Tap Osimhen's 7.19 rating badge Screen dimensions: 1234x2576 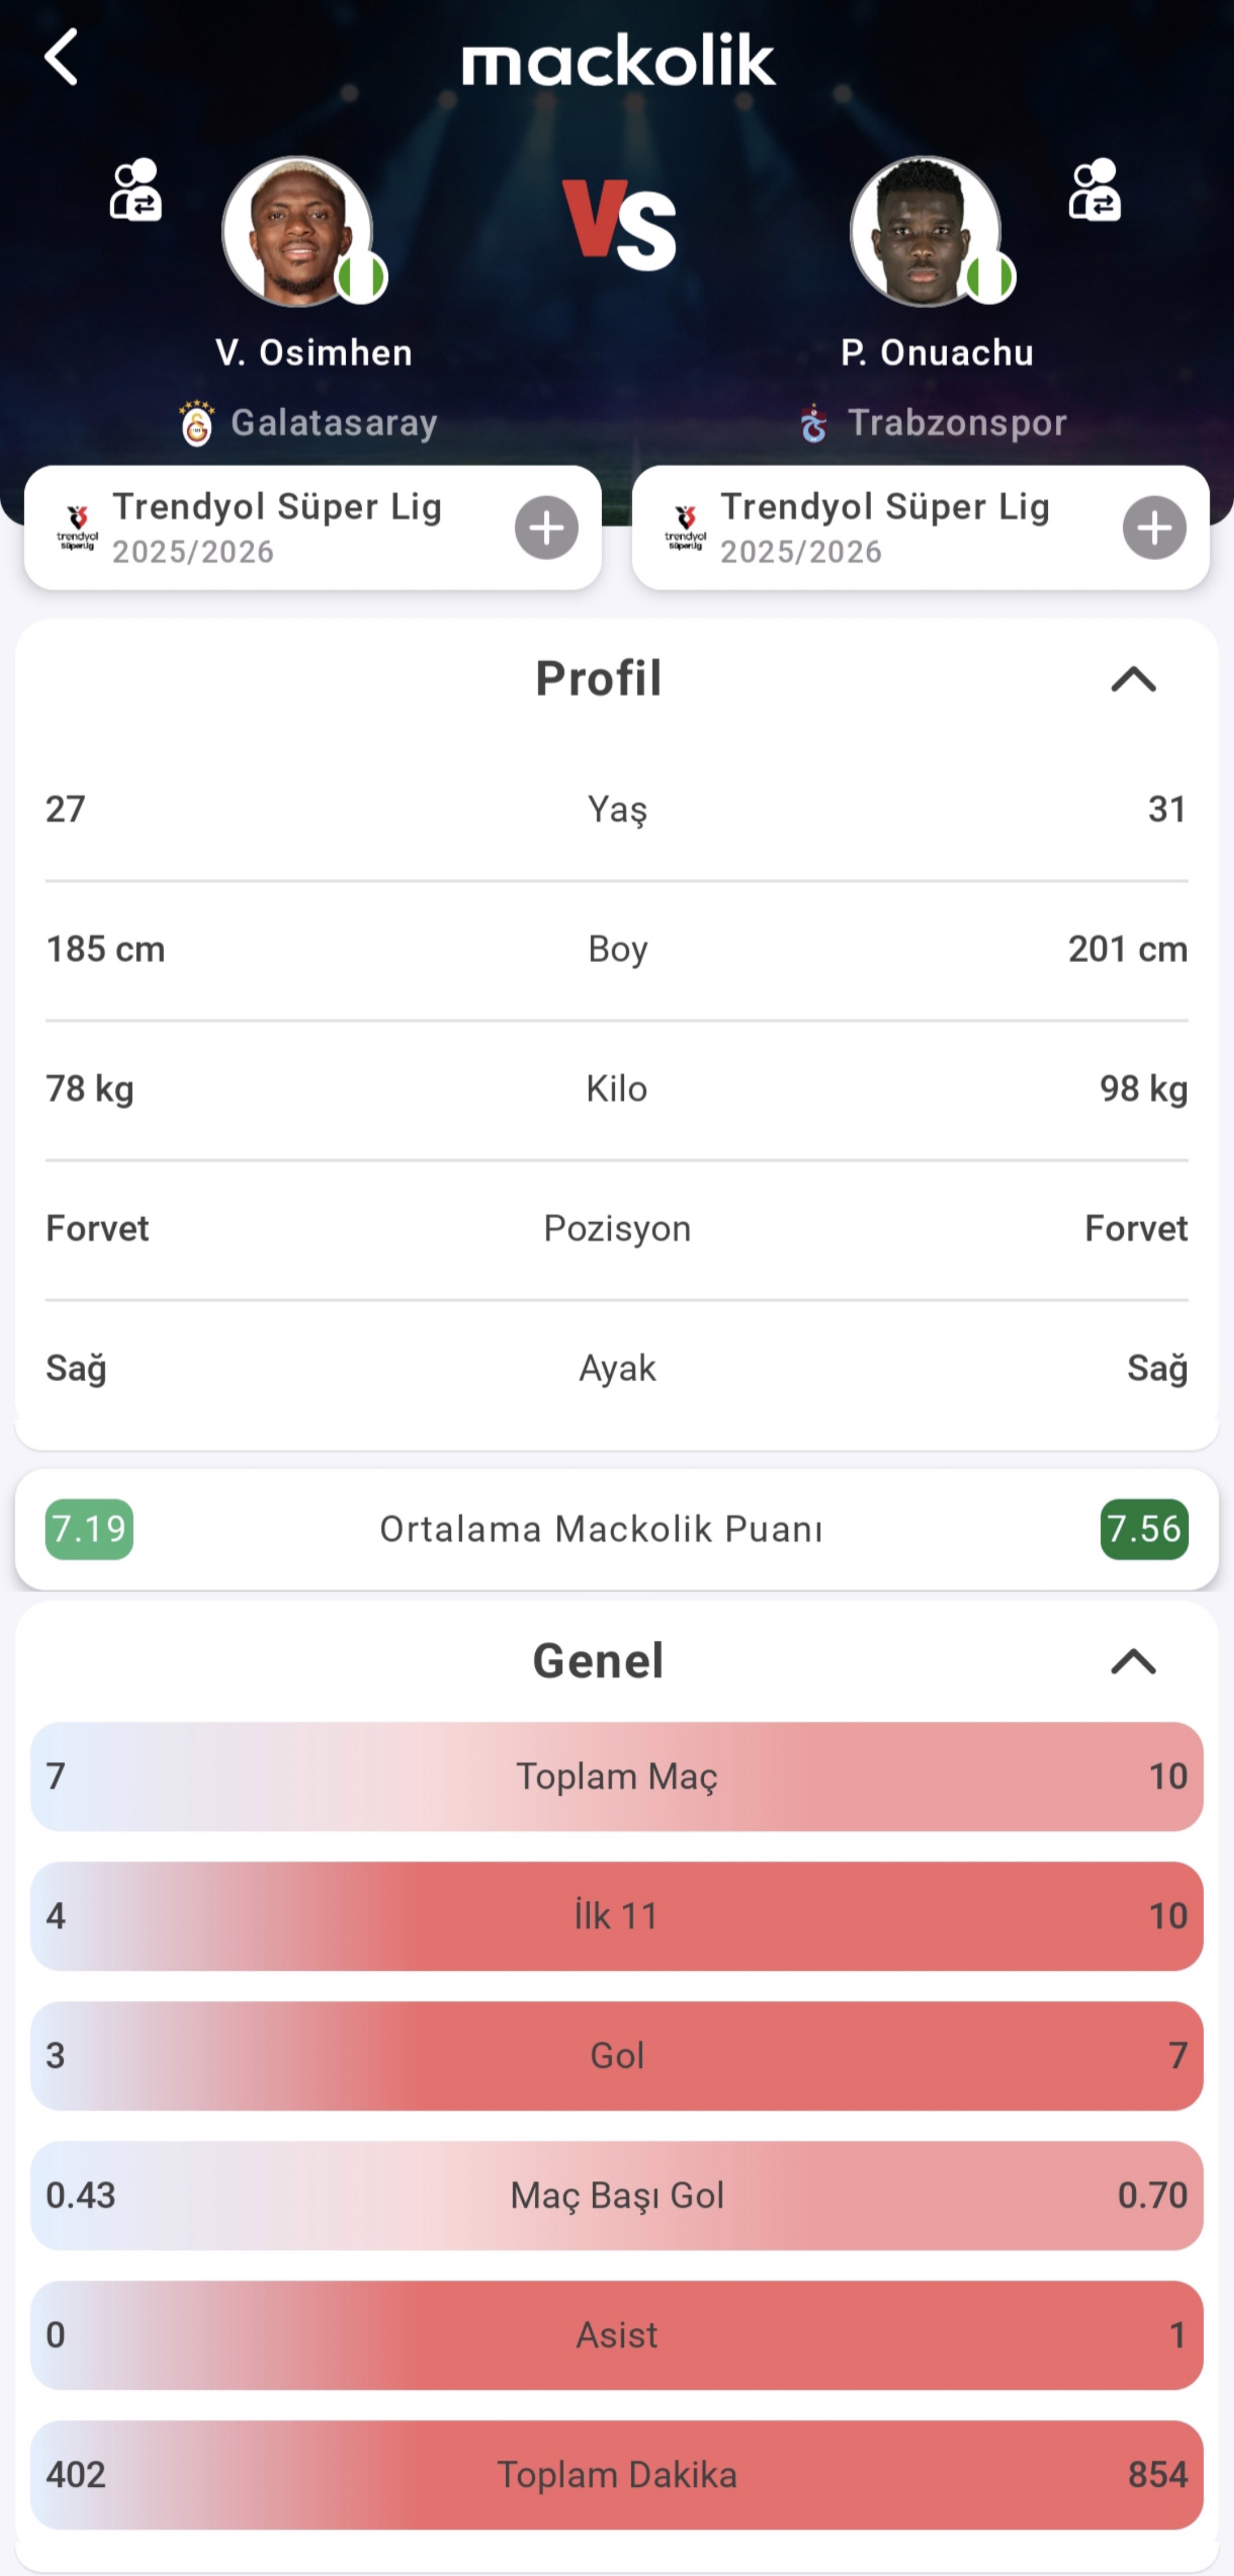(x=89, y=1529)
